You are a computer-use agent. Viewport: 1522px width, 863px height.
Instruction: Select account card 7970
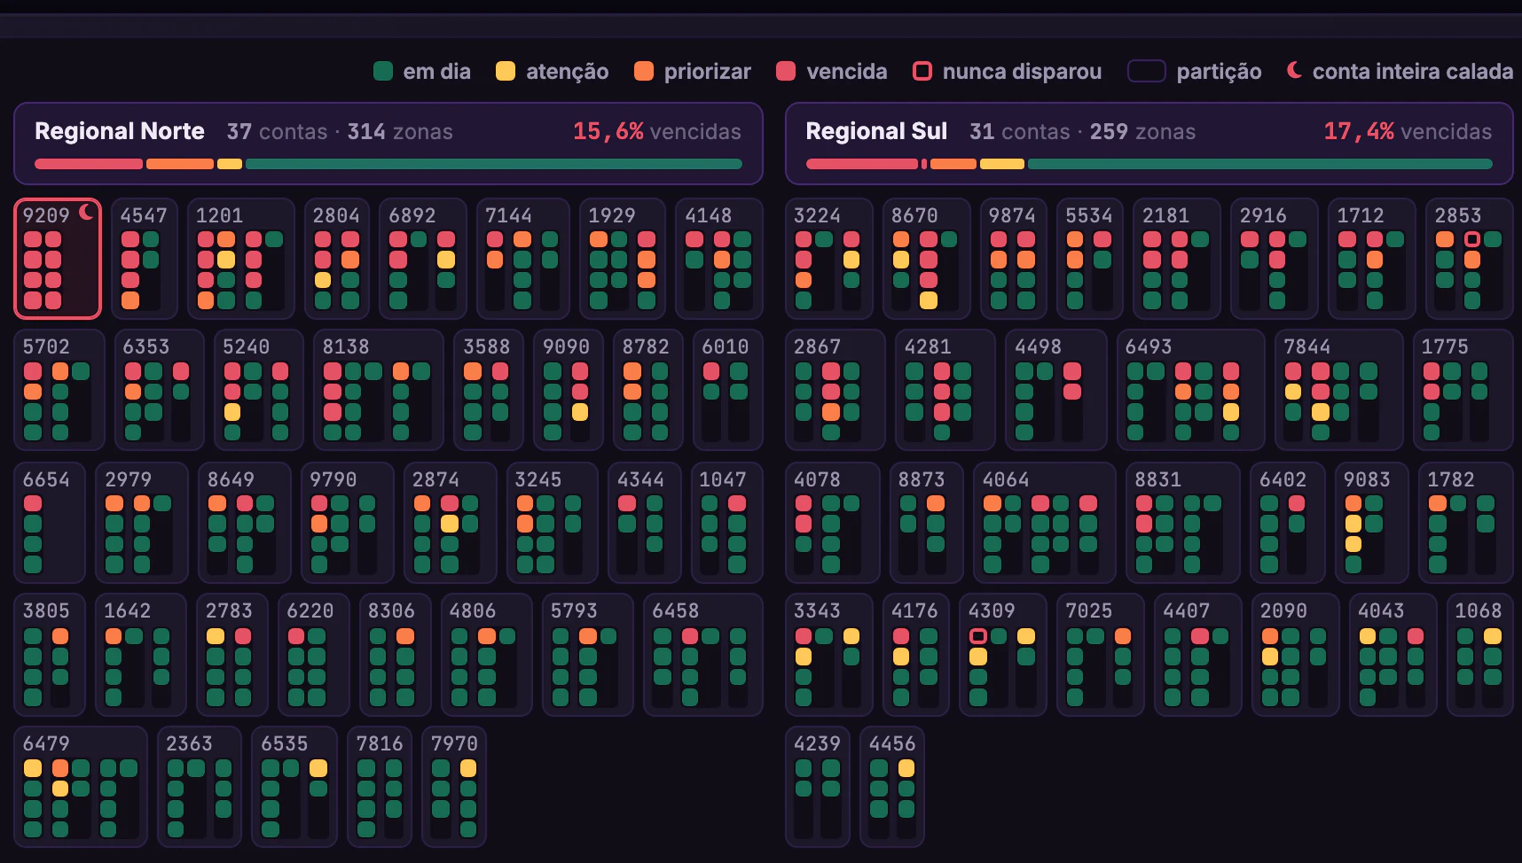click(454, 787)
